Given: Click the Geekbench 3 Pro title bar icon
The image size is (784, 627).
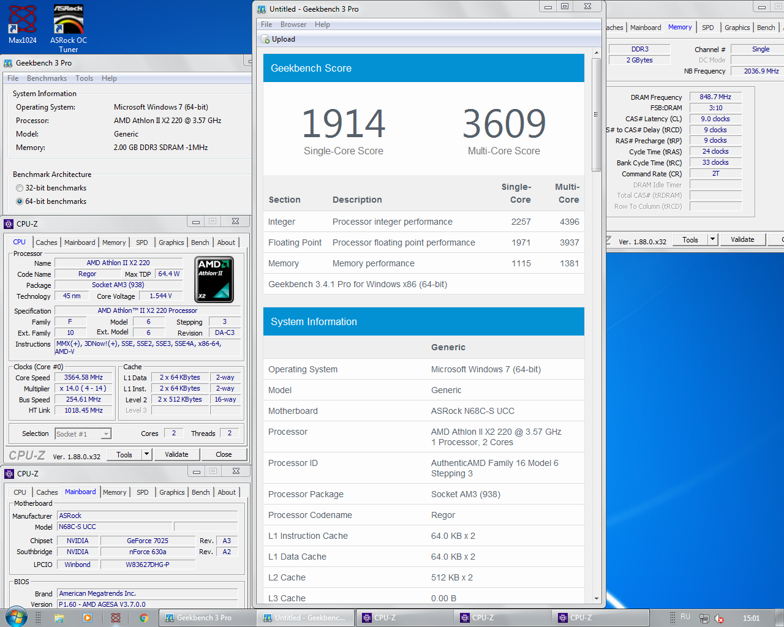Looking at the screenshot, I should click(8, 63).
